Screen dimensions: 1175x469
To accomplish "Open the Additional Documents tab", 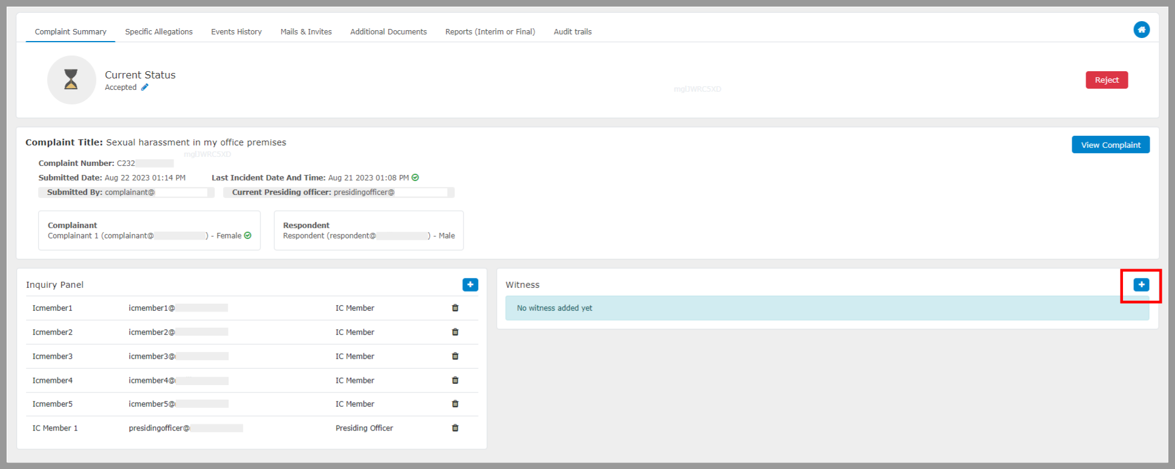I will coord(388,32).
